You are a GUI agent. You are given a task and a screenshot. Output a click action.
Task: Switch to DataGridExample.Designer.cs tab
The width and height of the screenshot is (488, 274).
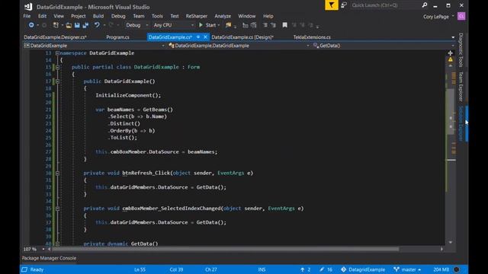56,37
